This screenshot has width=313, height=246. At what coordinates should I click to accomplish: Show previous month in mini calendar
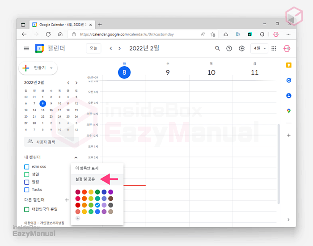point(68,83)
